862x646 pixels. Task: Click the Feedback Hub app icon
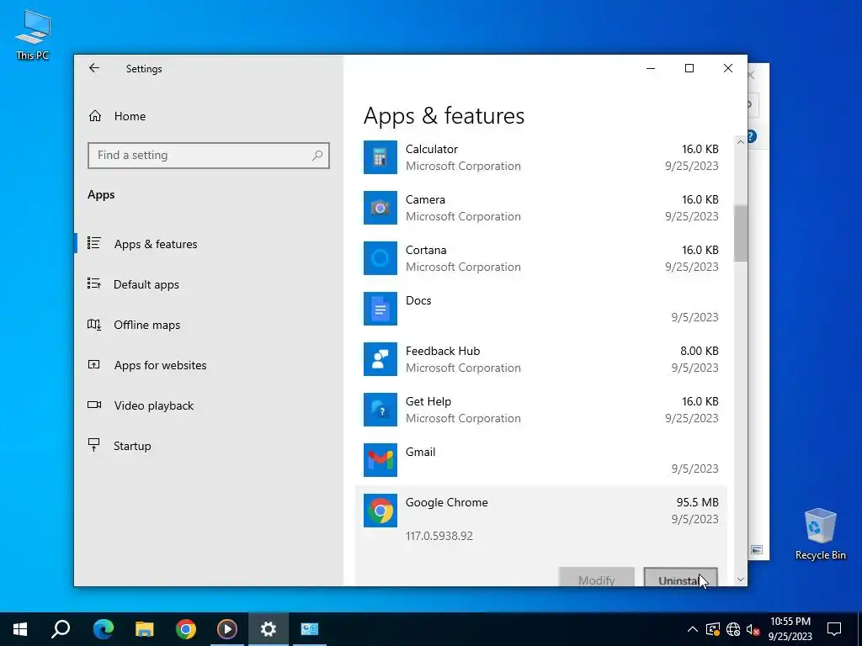tap(380, 359)
